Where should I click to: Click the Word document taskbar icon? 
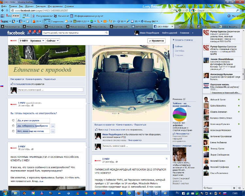[x=156, y=193]
